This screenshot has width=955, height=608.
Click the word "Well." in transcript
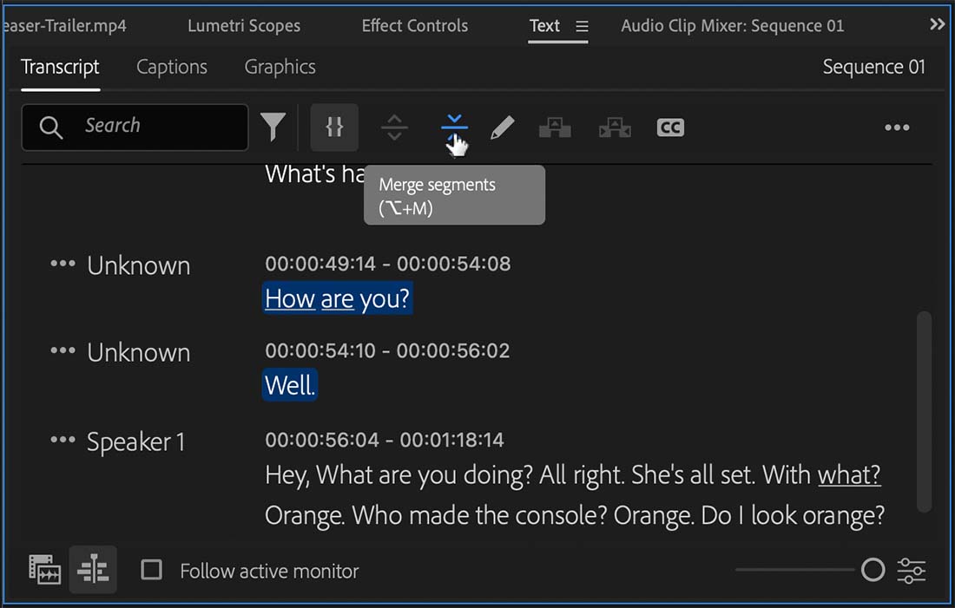(290, 385)
